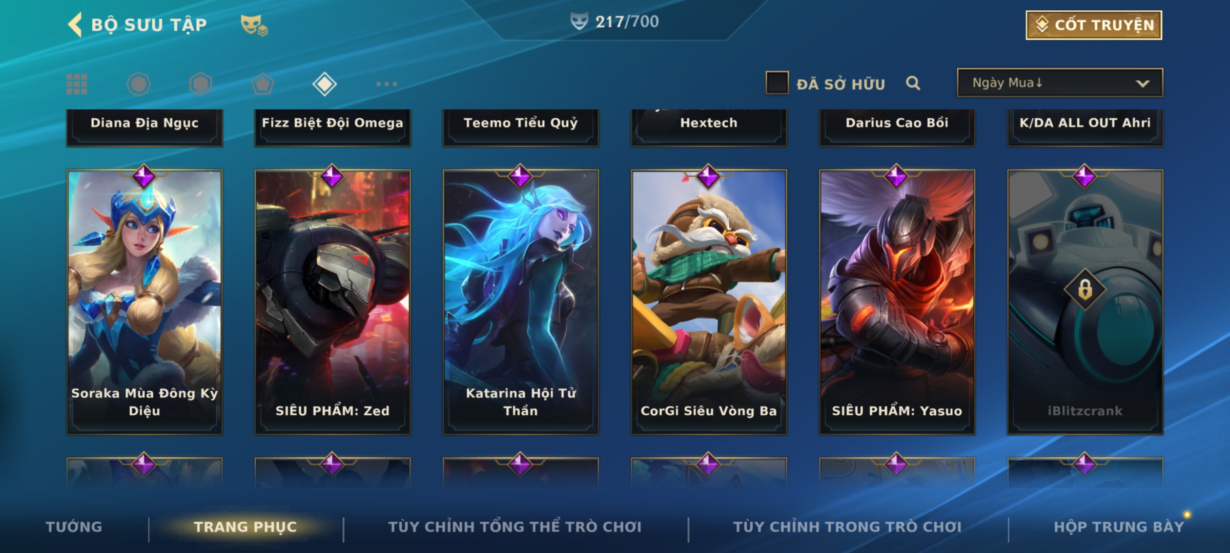This screenshot has height=553, width=1230.
Task: Select the second hexagon rarity filter
Action: 200,84
